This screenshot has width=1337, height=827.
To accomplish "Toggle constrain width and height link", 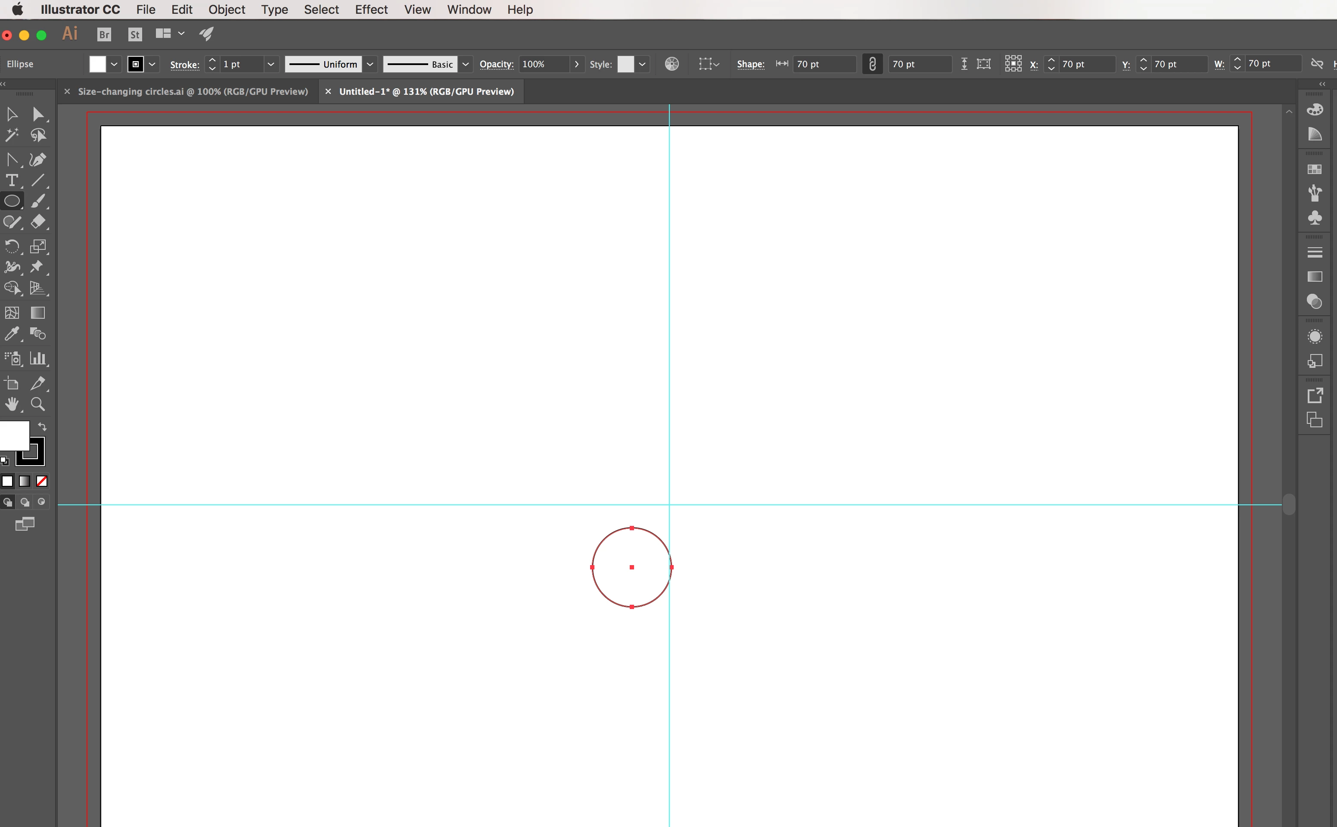I will click(872, 64).
